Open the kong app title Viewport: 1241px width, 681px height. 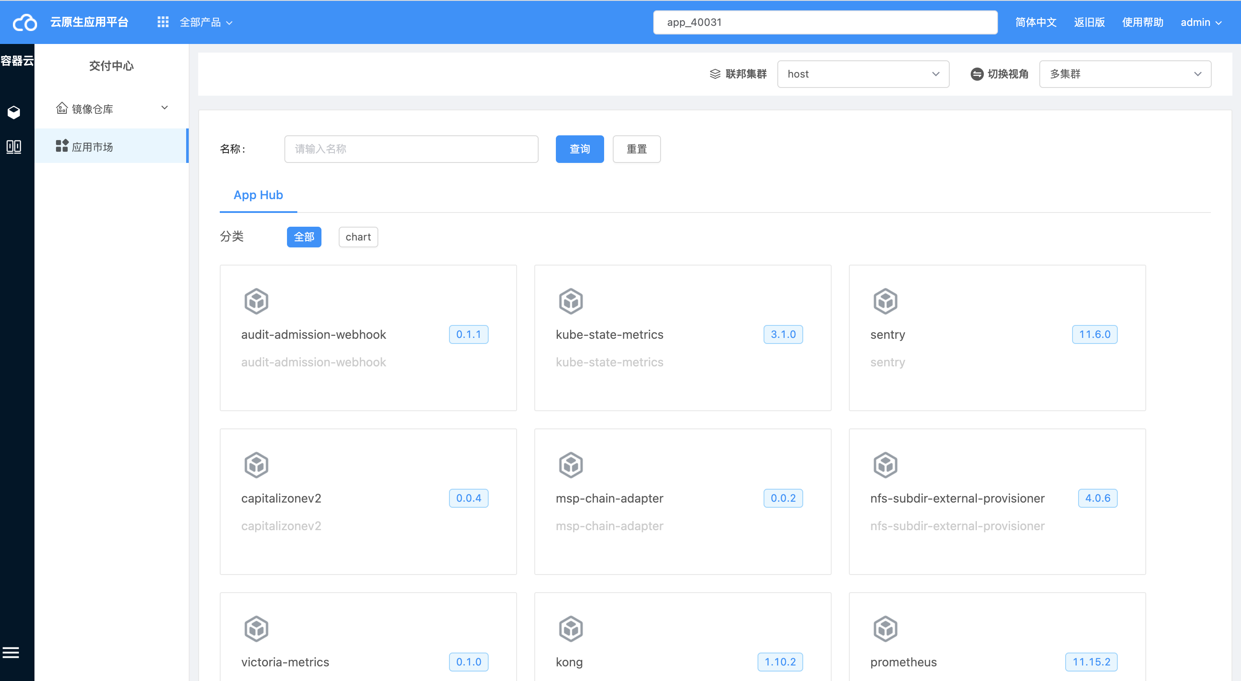pos(569,662)
